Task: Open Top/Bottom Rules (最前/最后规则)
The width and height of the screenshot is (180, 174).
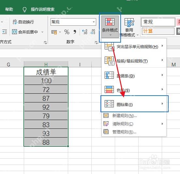Action: [x=134, y=61]
